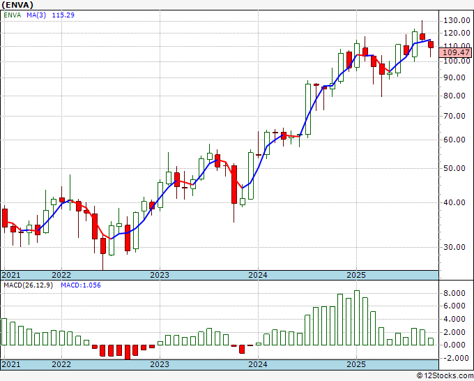
Task: Click the current price tag 109.47
Action: 456,52
